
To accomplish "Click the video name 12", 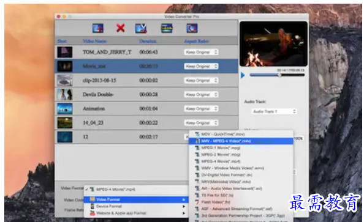I will (86, 137).
